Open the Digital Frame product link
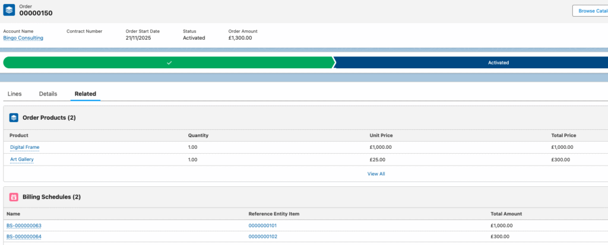 (25, 147)
